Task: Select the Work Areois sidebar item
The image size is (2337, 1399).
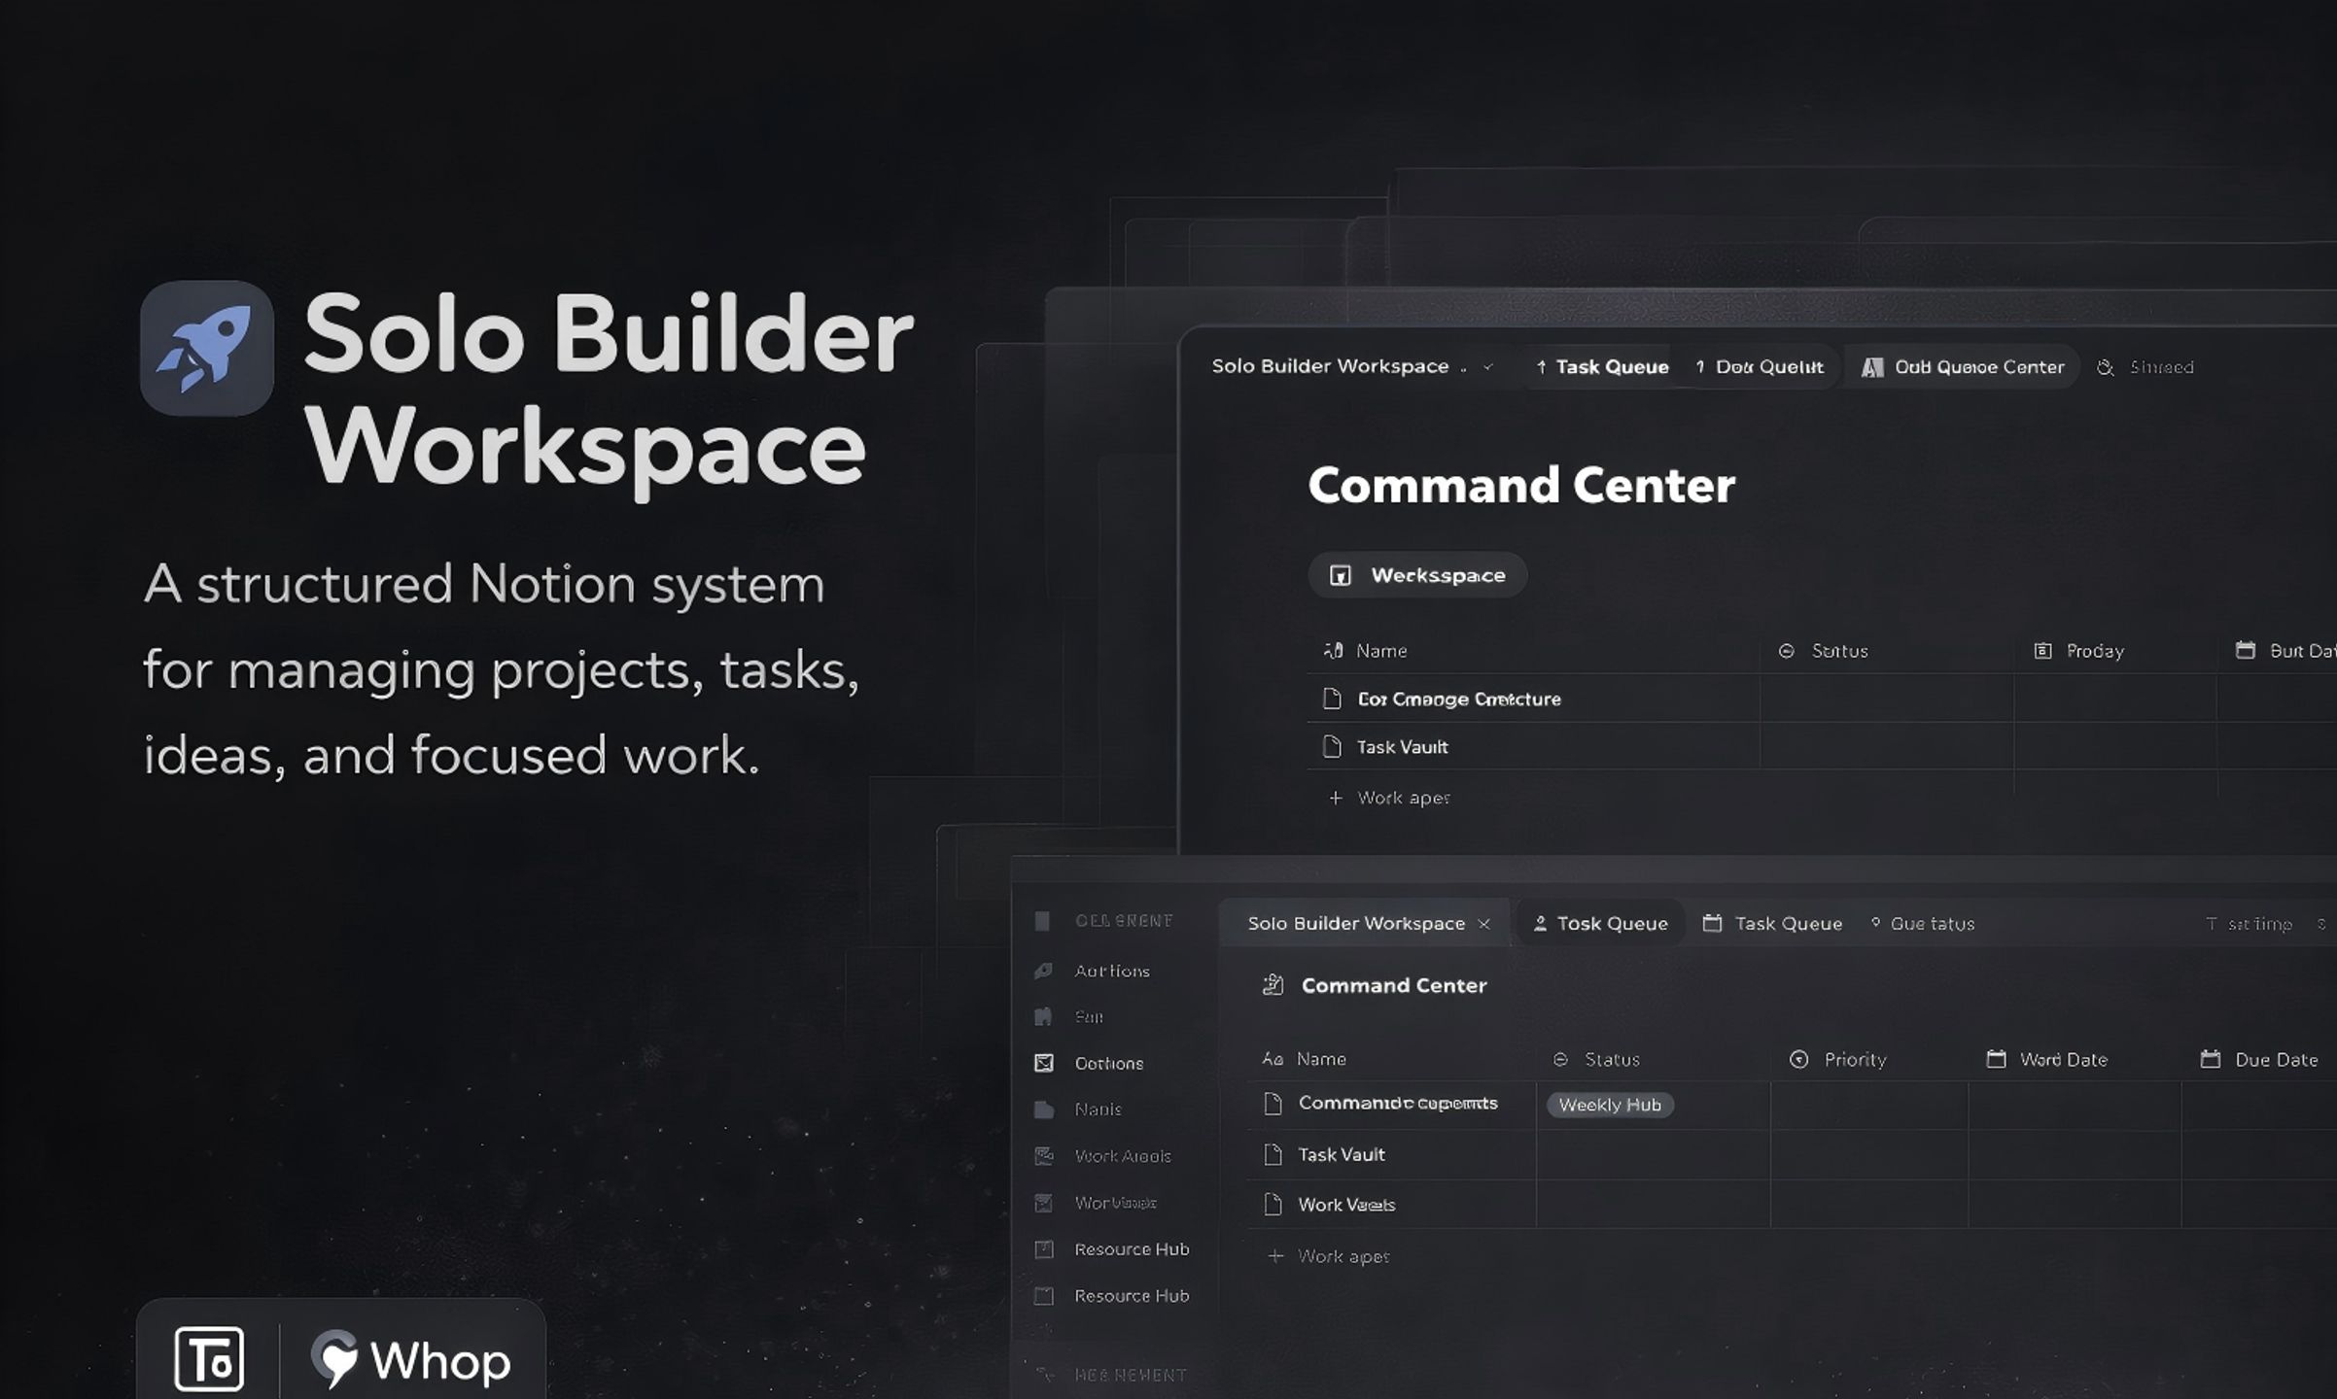Action: pos(1122,1155)
